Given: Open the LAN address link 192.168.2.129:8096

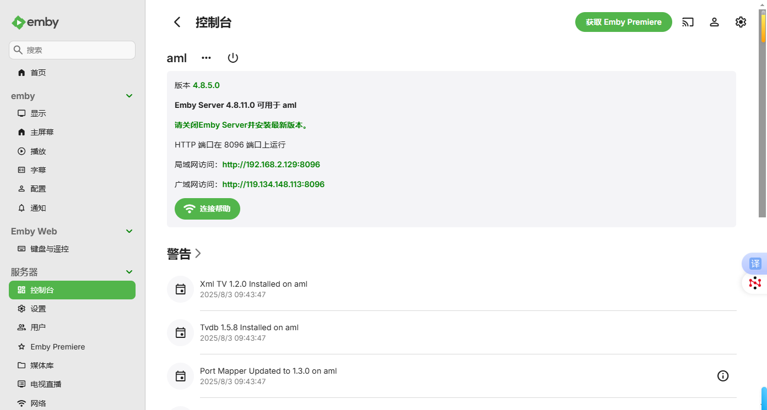Looking at the screenshot, I should point(271,165).
